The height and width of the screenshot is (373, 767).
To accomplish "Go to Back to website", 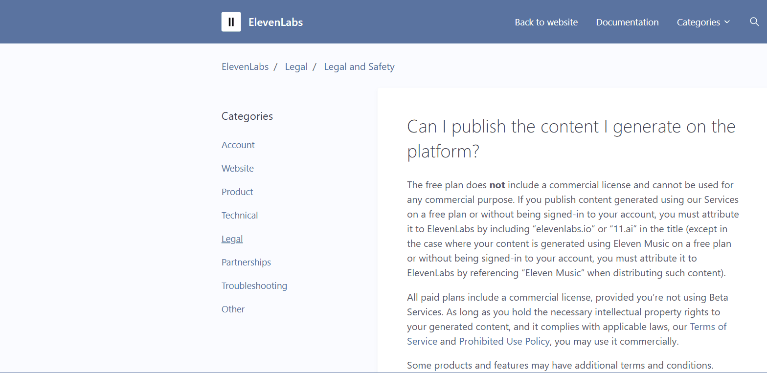I will (546, 22).
